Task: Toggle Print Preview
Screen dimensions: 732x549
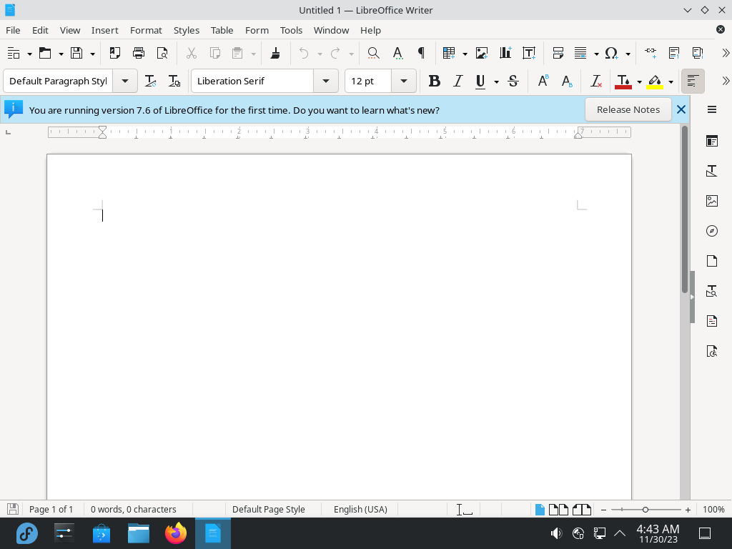Action: click(162, 53)
